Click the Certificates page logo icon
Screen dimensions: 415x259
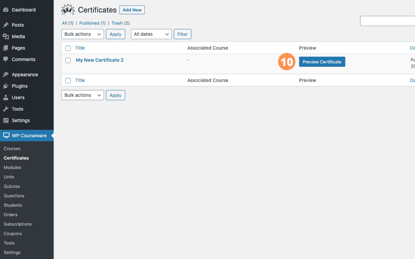pyautogui.click(x=68, y=10)
